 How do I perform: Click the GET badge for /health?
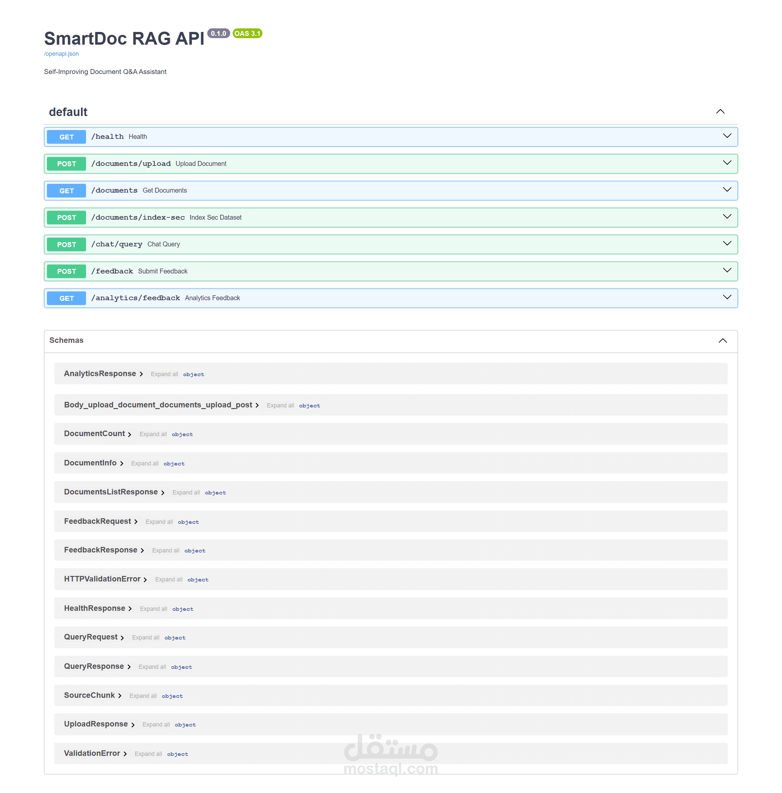point(66,137)
